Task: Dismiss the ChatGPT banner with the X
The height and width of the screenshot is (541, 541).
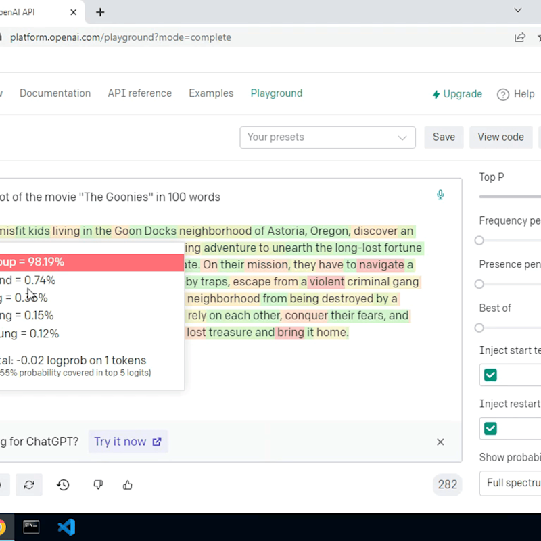Action: point(440,442)
